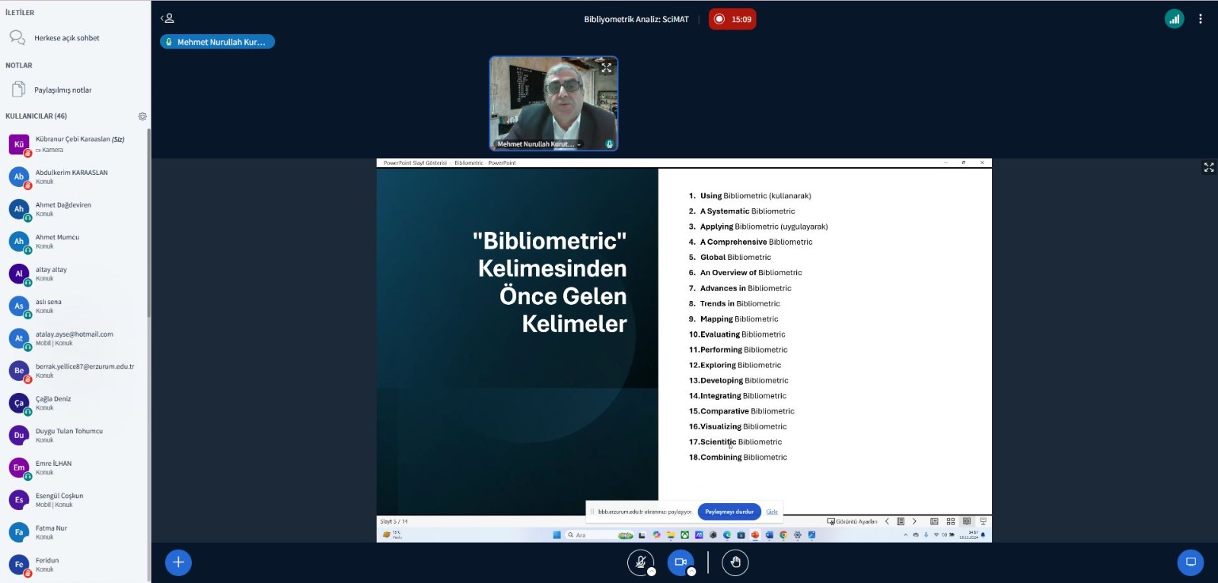This screenshot has height=583, width=1218.
Task: Raise hand using the hand icon
Action: click(735, 562)
